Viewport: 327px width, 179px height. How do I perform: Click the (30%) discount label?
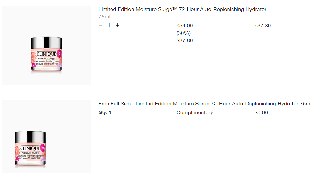click(x=183, y=33)
